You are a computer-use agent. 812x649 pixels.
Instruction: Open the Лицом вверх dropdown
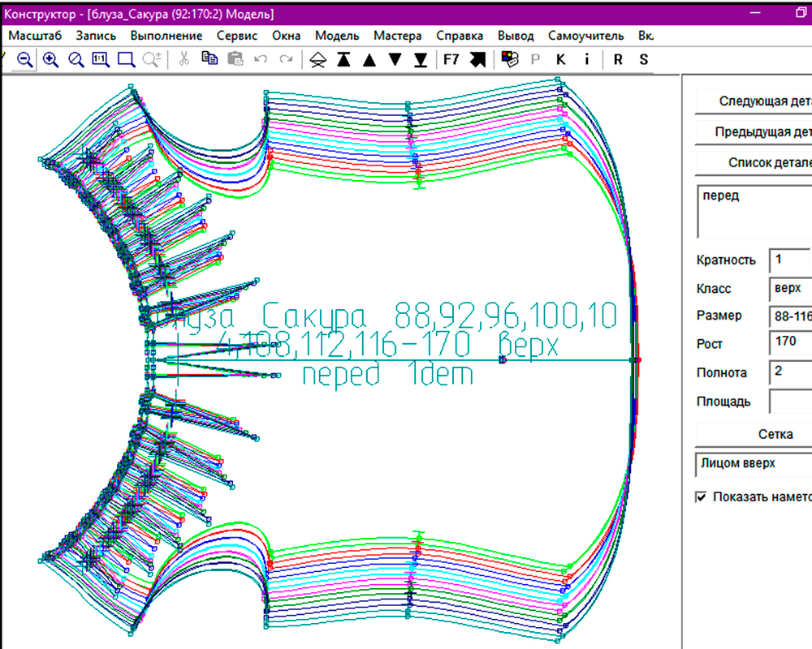754,464
